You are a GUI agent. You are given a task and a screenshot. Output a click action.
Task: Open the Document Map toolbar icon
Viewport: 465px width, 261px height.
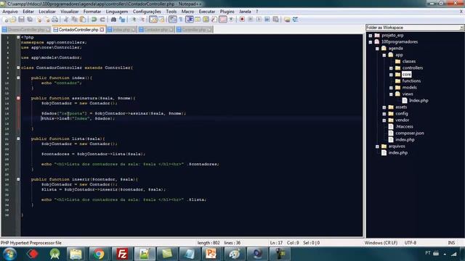(206, 20)
